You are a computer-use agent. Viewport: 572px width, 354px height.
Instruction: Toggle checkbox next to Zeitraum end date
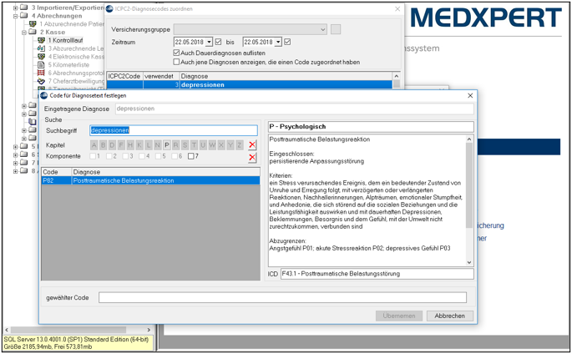[287, 42]
